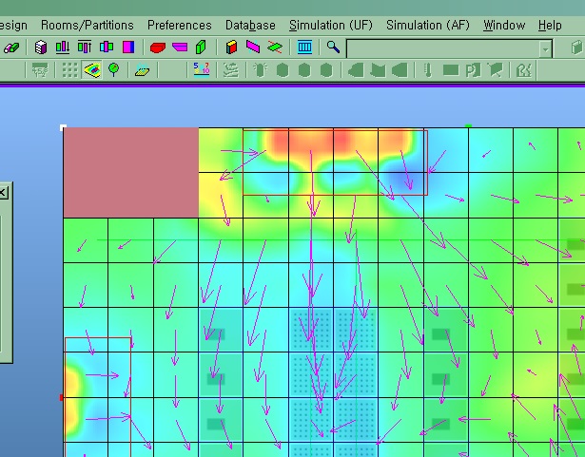Click the empty toolbar combo box field
Image resolution: width=585 pixels, height=457 pixels.
point(443,48)
